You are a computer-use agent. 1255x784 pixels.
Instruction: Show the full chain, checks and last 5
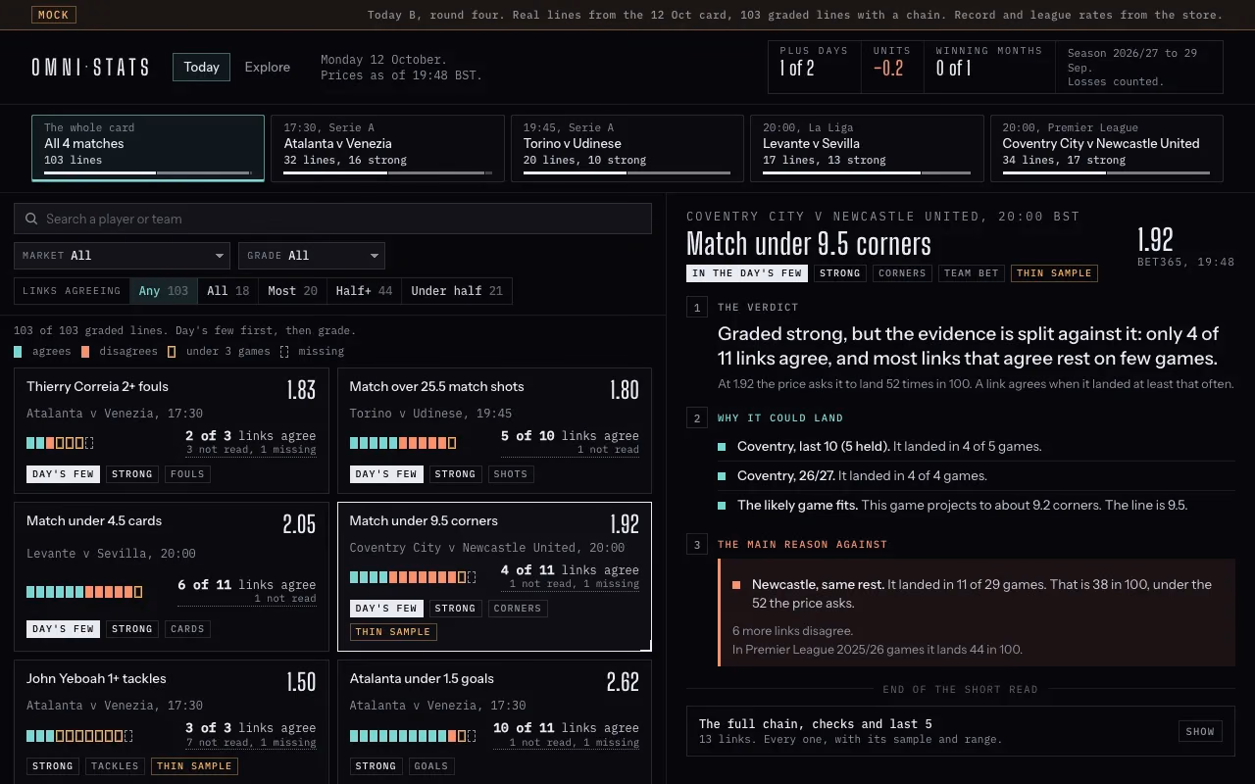pos(1200,731)
